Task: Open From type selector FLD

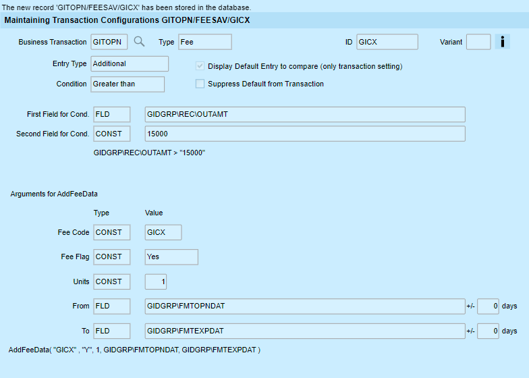Action: (x=112, y=306)
